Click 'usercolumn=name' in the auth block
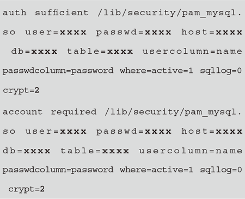 (x=192, y=52)
